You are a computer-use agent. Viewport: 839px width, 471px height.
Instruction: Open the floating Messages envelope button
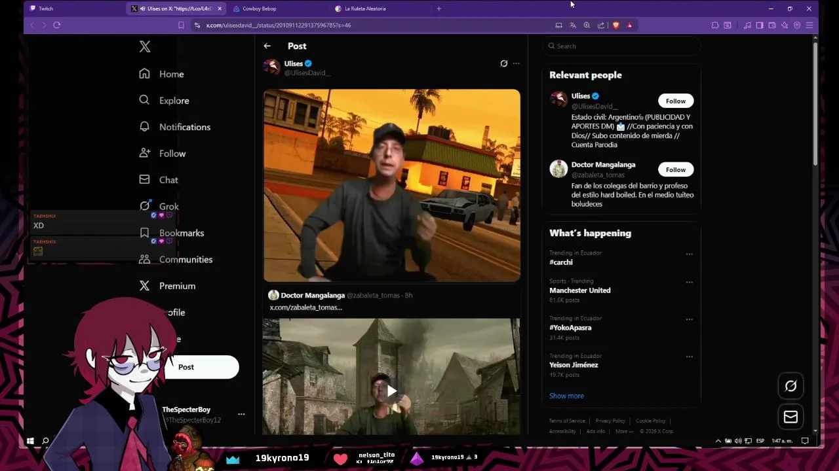click(x=790, y=417)
